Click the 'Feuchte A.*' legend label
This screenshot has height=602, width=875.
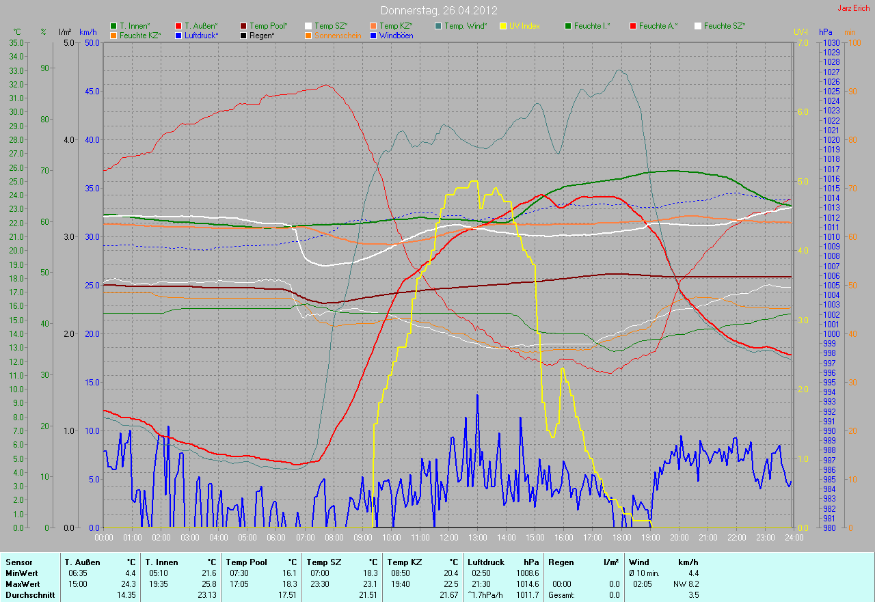pyautogui.click(x=658, y=26)
